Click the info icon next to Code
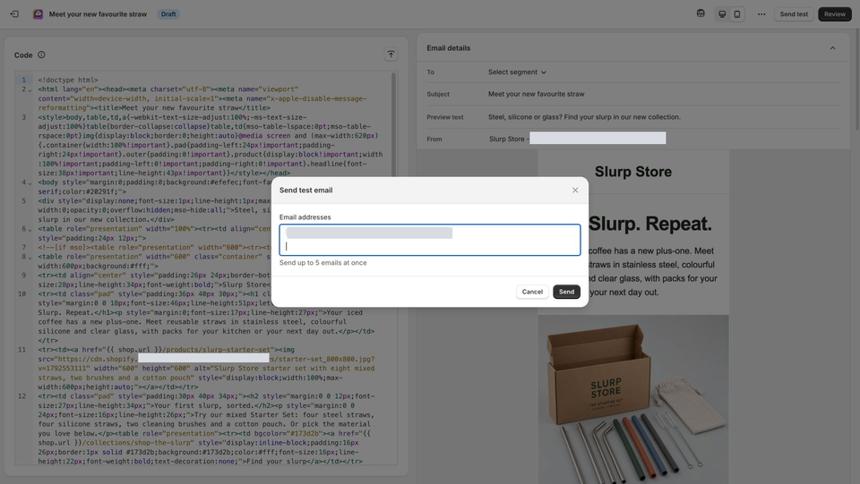Screen dimensions: 860x484 [41, 55]
